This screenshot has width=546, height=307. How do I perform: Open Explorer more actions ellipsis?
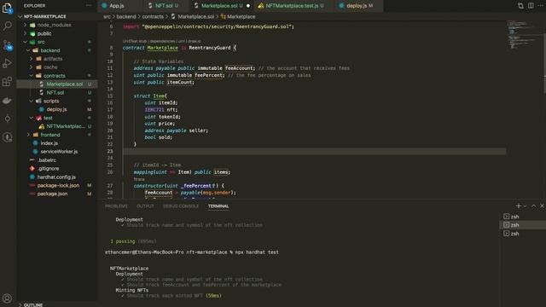(89, 6)
